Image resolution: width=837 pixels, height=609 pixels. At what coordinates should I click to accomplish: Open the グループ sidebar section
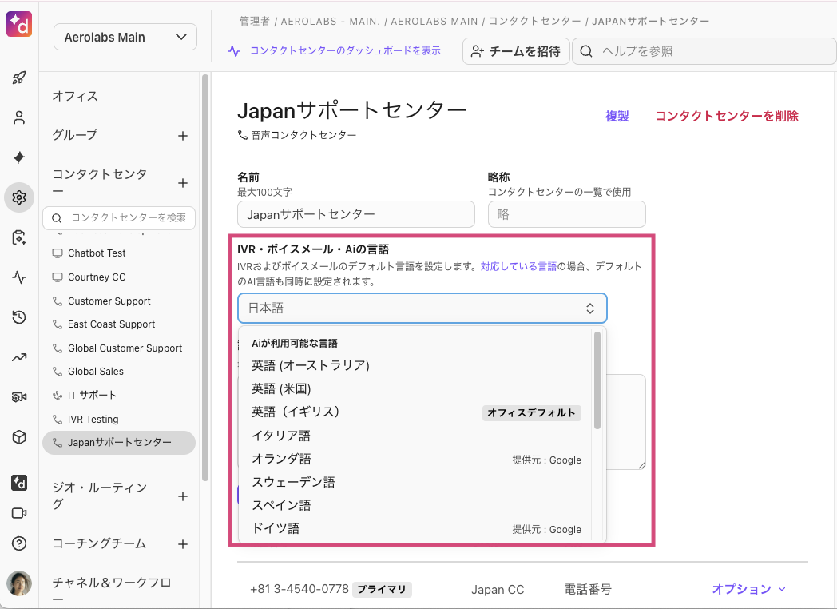pyautogui.click(x=75, y=135)
